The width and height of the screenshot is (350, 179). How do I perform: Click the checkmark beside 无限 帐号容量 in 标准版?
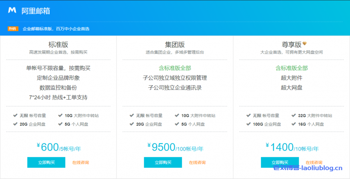click(x=15, y=115)
